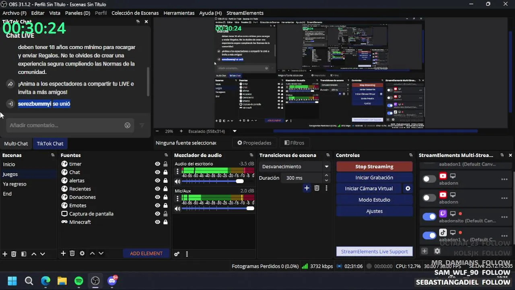Click the ADD ELEMENT button
Screen dimensions: 515x290
(x=146, y=253)
